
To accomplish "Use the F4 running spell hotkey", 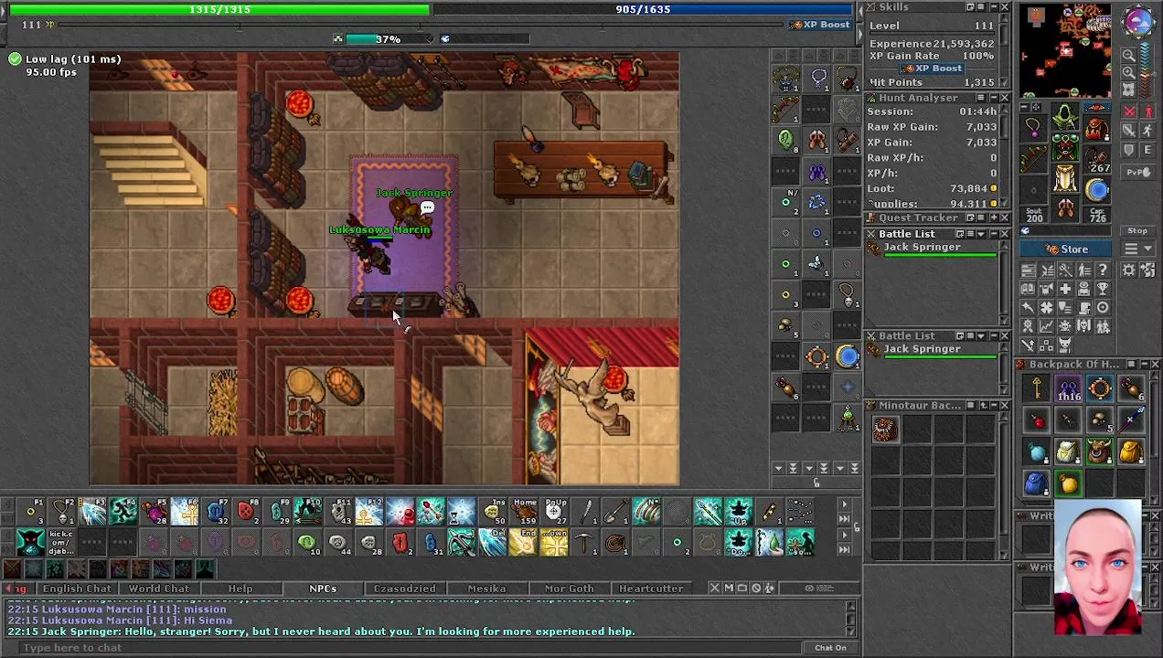I will (123, 512).
